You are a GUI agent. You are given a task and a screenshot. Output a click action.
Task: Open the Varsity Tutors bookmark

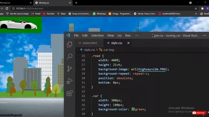145,14
